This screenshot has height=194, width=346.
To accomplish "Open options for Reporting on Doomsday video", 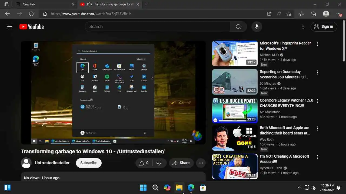I will point(318,72).
